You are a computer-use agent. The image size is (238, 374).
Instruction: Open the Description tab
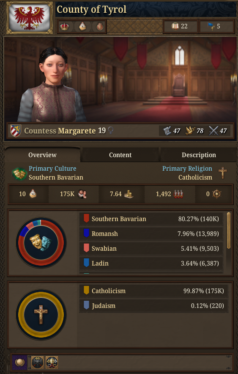[x=199, y=155]
